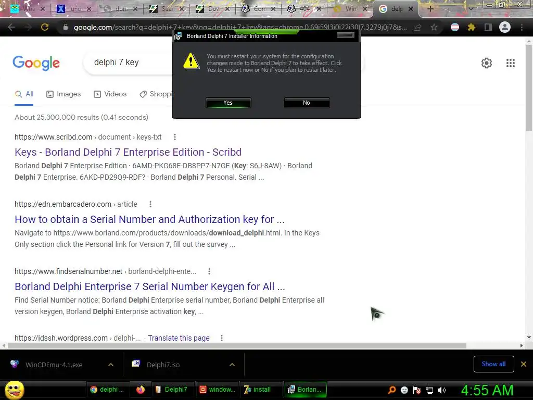Switch to the 'window...' taskbar item
Screen dimensions: 533x400
218,390
